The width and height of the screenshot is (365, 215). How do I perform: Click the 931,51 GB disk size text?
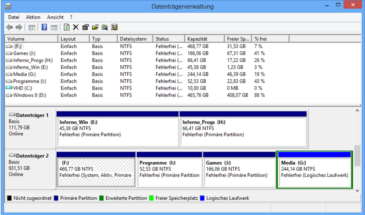pos(19,168)
